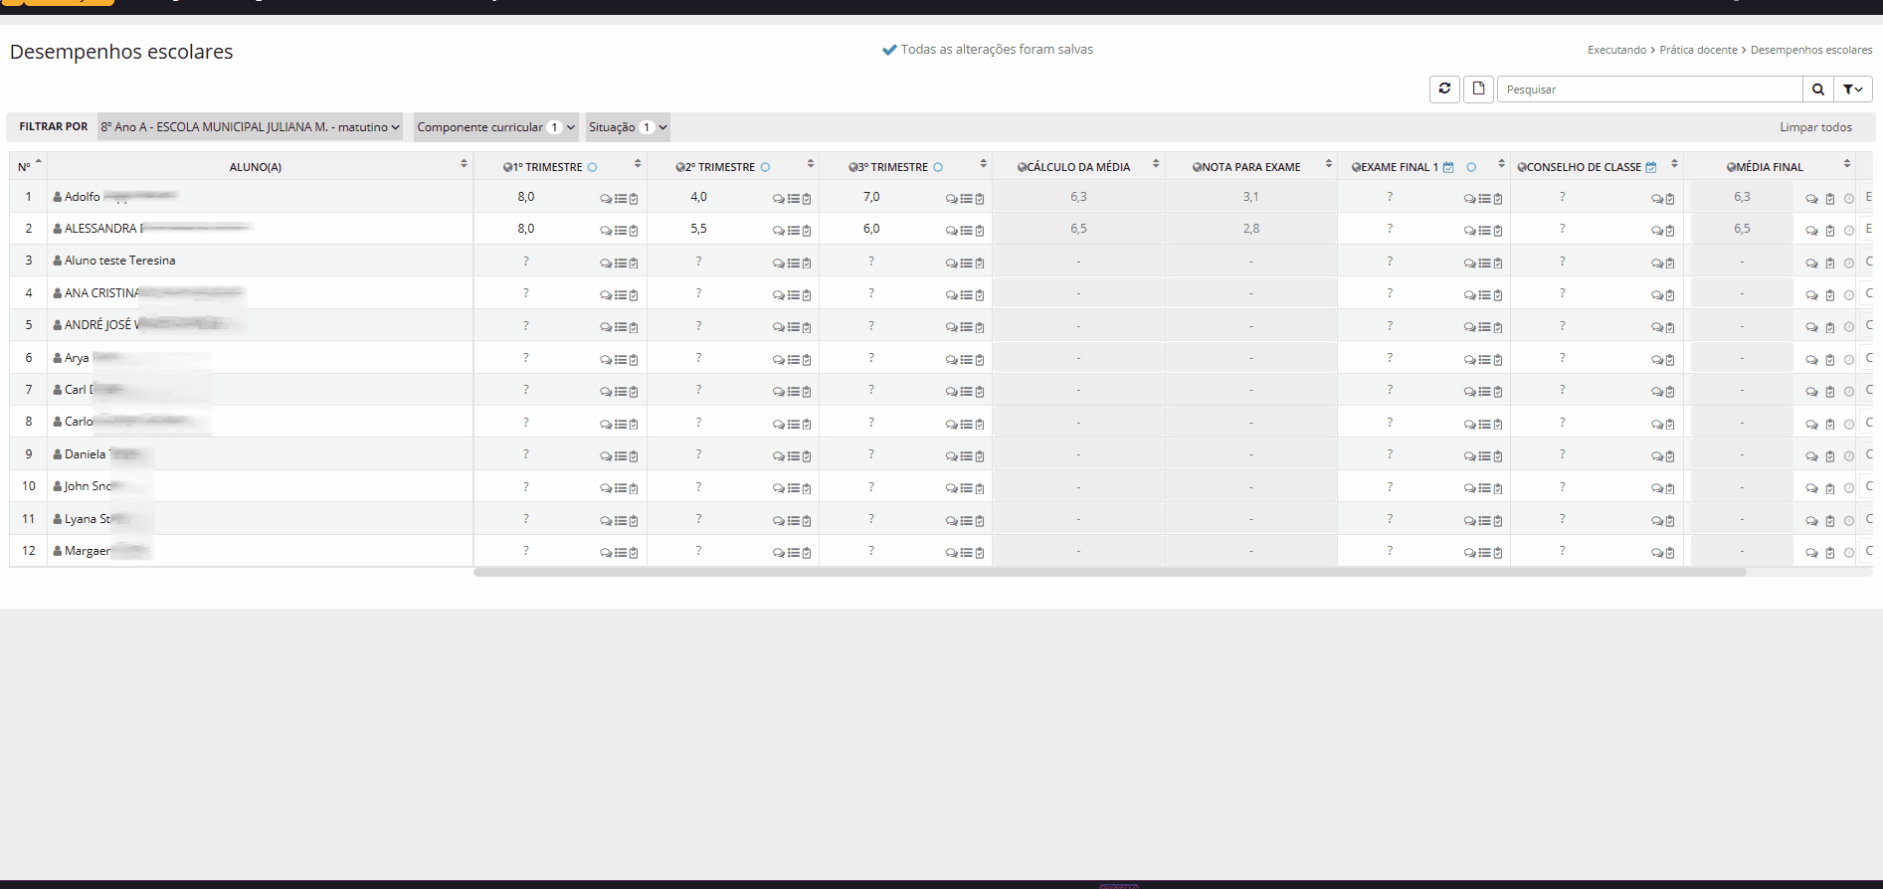Go to Prática docente breadcrumb
1883x889 pixels.
(1698, 50)
